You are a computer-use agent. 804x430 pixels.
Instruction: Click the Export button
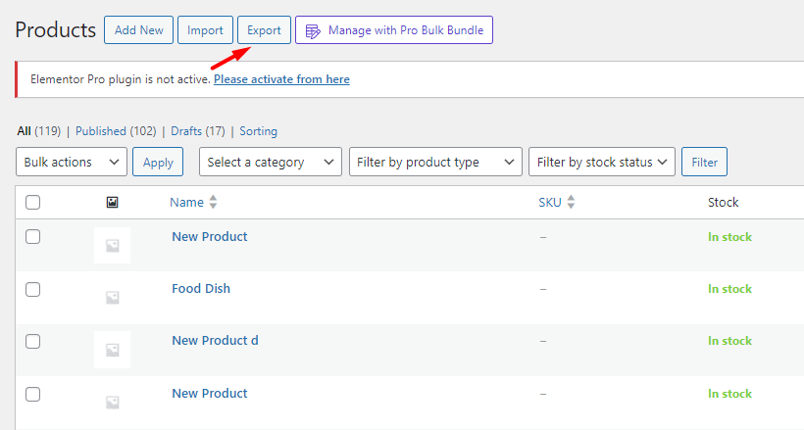pos(264,30)
